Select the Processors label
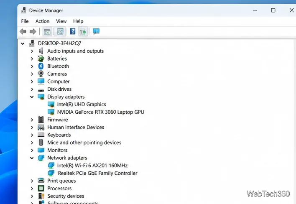 (x=59, y=189)
